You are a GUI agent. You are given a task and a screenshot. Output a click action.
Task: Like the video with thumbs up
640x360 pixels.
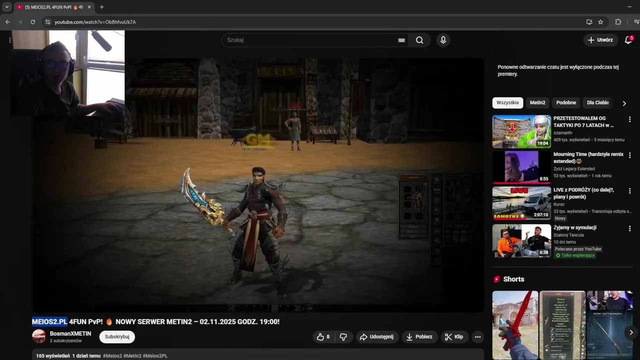click(323, 337)
